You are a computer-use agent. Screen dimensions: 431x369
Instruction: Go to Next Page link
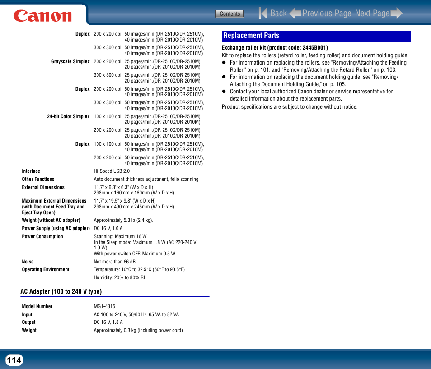pyautogui.click(x=372, y=13)
